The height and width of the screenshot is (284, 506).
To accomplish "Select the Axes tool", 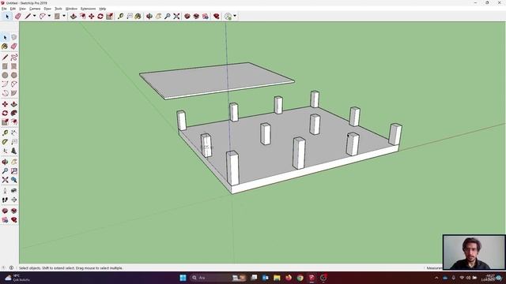I will [5, 151].
